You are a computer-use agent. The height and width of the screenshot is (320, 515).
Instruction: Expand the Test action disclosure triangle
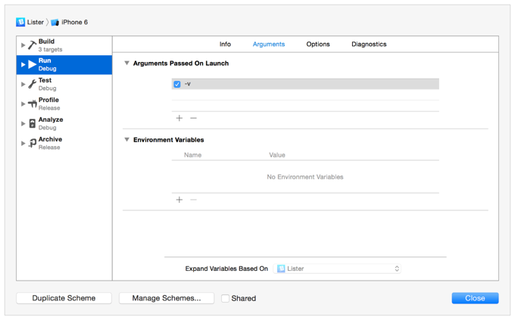tap(23, 84)
